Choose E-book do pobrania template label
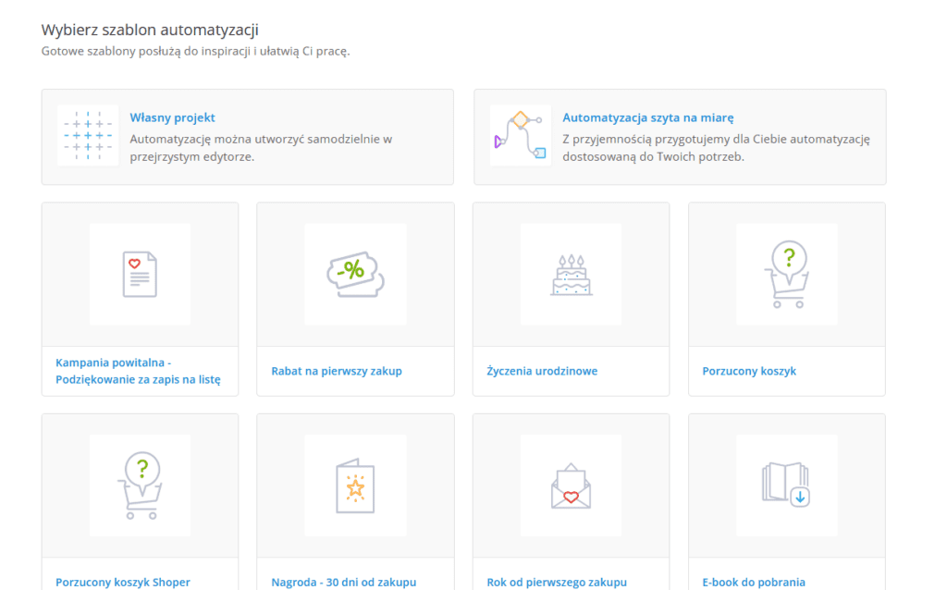The width and height of the screenshot is (947, 590). [x=753, y=582]
